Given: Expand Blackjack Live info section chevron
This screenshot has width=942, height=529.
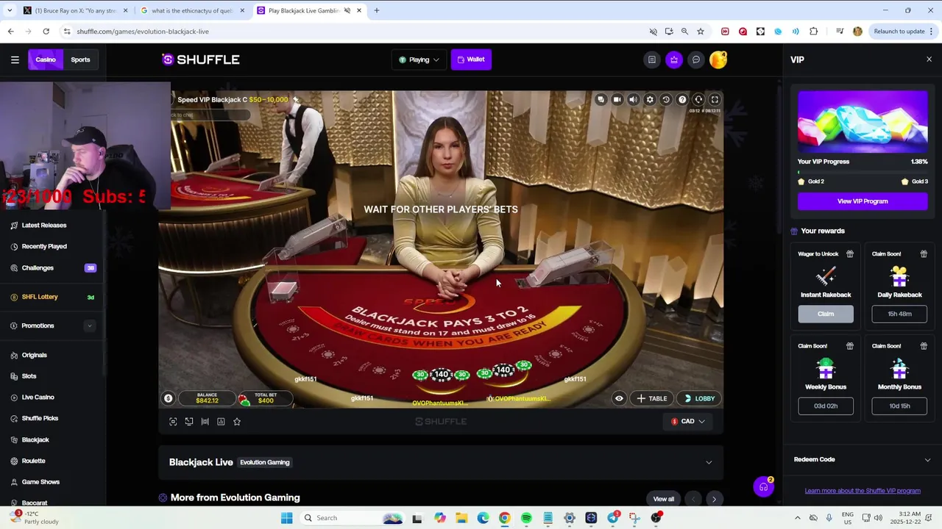Looking at the screenshot, I should 709,463.
